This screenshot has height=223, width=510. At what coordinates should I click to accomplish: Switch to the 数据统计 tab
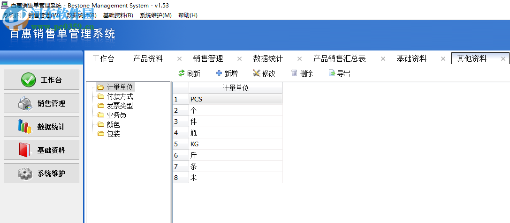(268, 58)
